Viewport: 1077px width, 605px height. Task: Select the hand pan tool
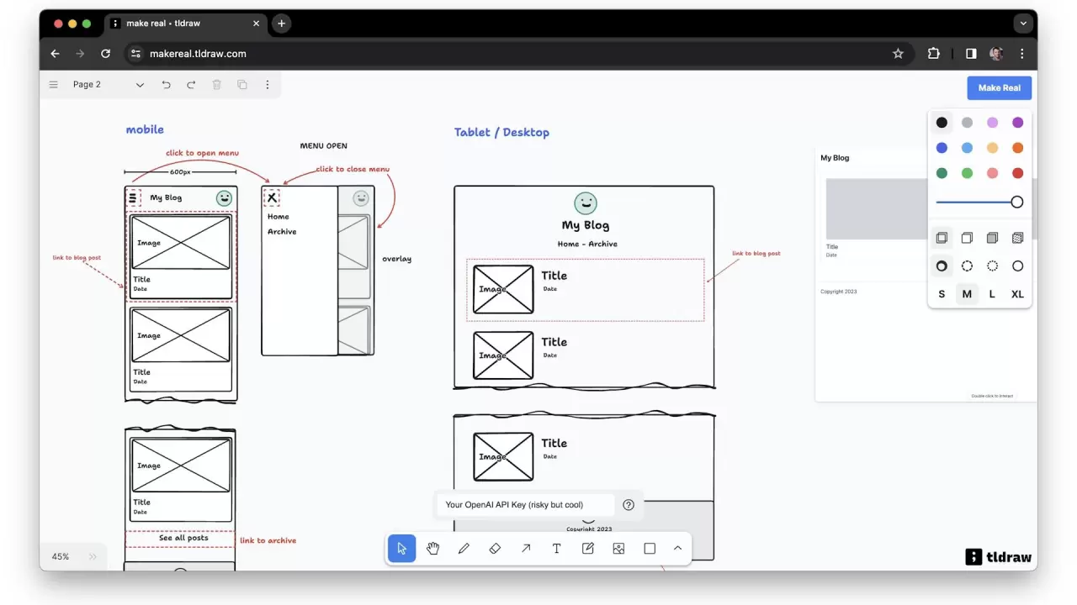[432, 549]
